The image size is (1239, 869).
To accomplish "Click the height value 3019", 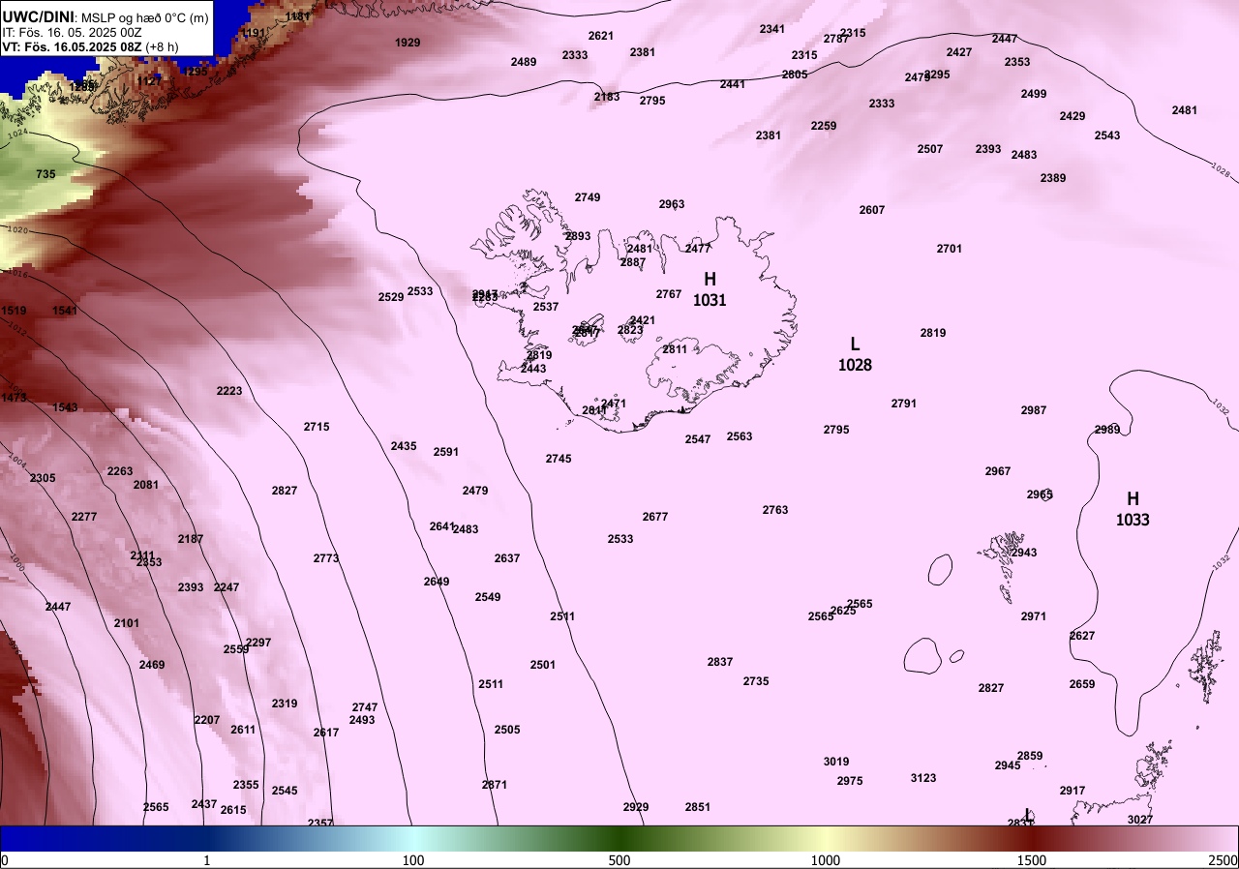I will [x=836, y=762].
